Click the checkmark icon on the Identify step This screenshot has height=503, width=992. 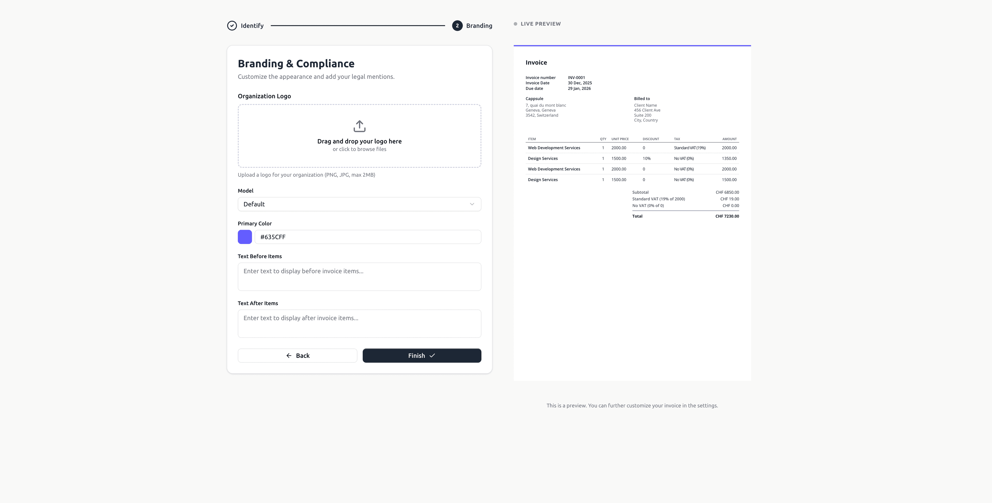(231, 25)
